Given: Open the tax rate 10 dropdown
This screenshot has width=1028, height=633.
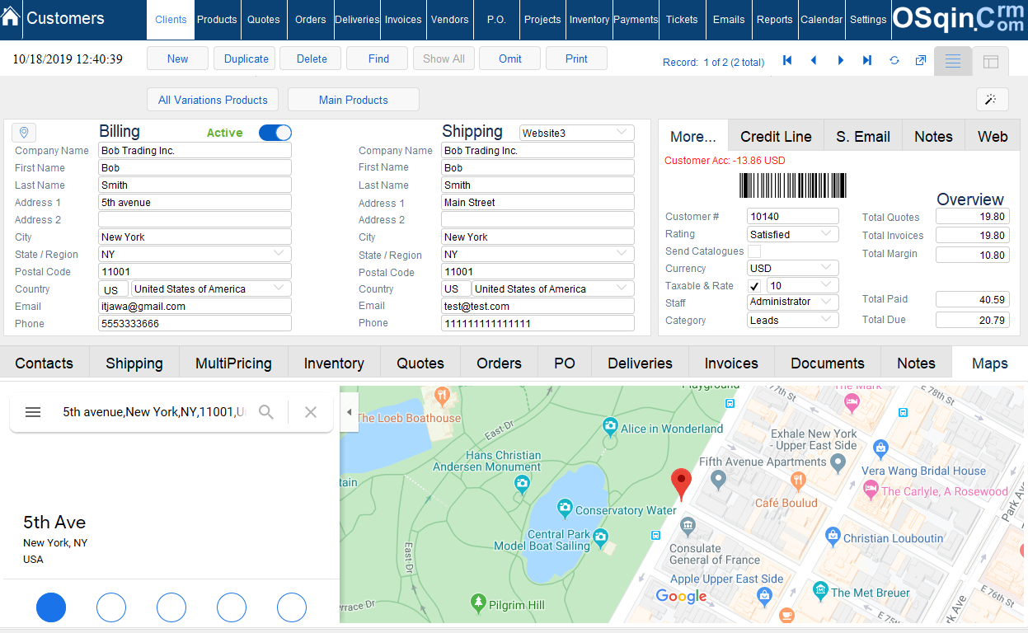Looking at the screenshot, I should click(803, 285).
